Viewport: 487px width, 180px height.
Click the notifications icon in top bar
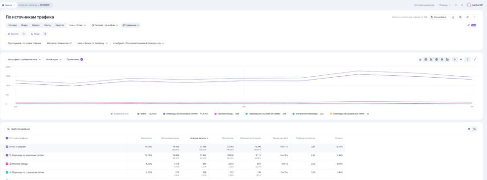(462, 5)
